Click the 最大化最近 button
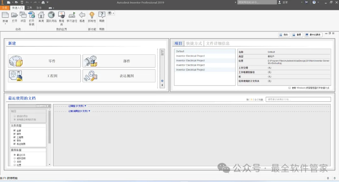 click(313, 35)
